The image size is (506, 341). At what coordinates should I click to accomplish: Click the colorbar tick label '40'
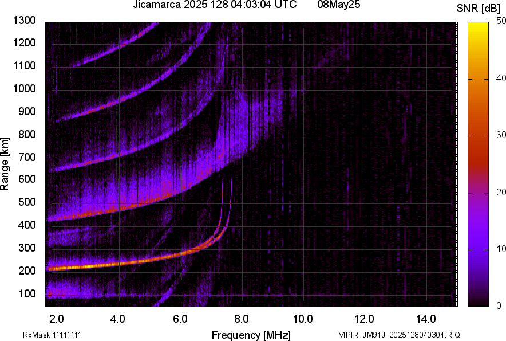coord(501,78)
